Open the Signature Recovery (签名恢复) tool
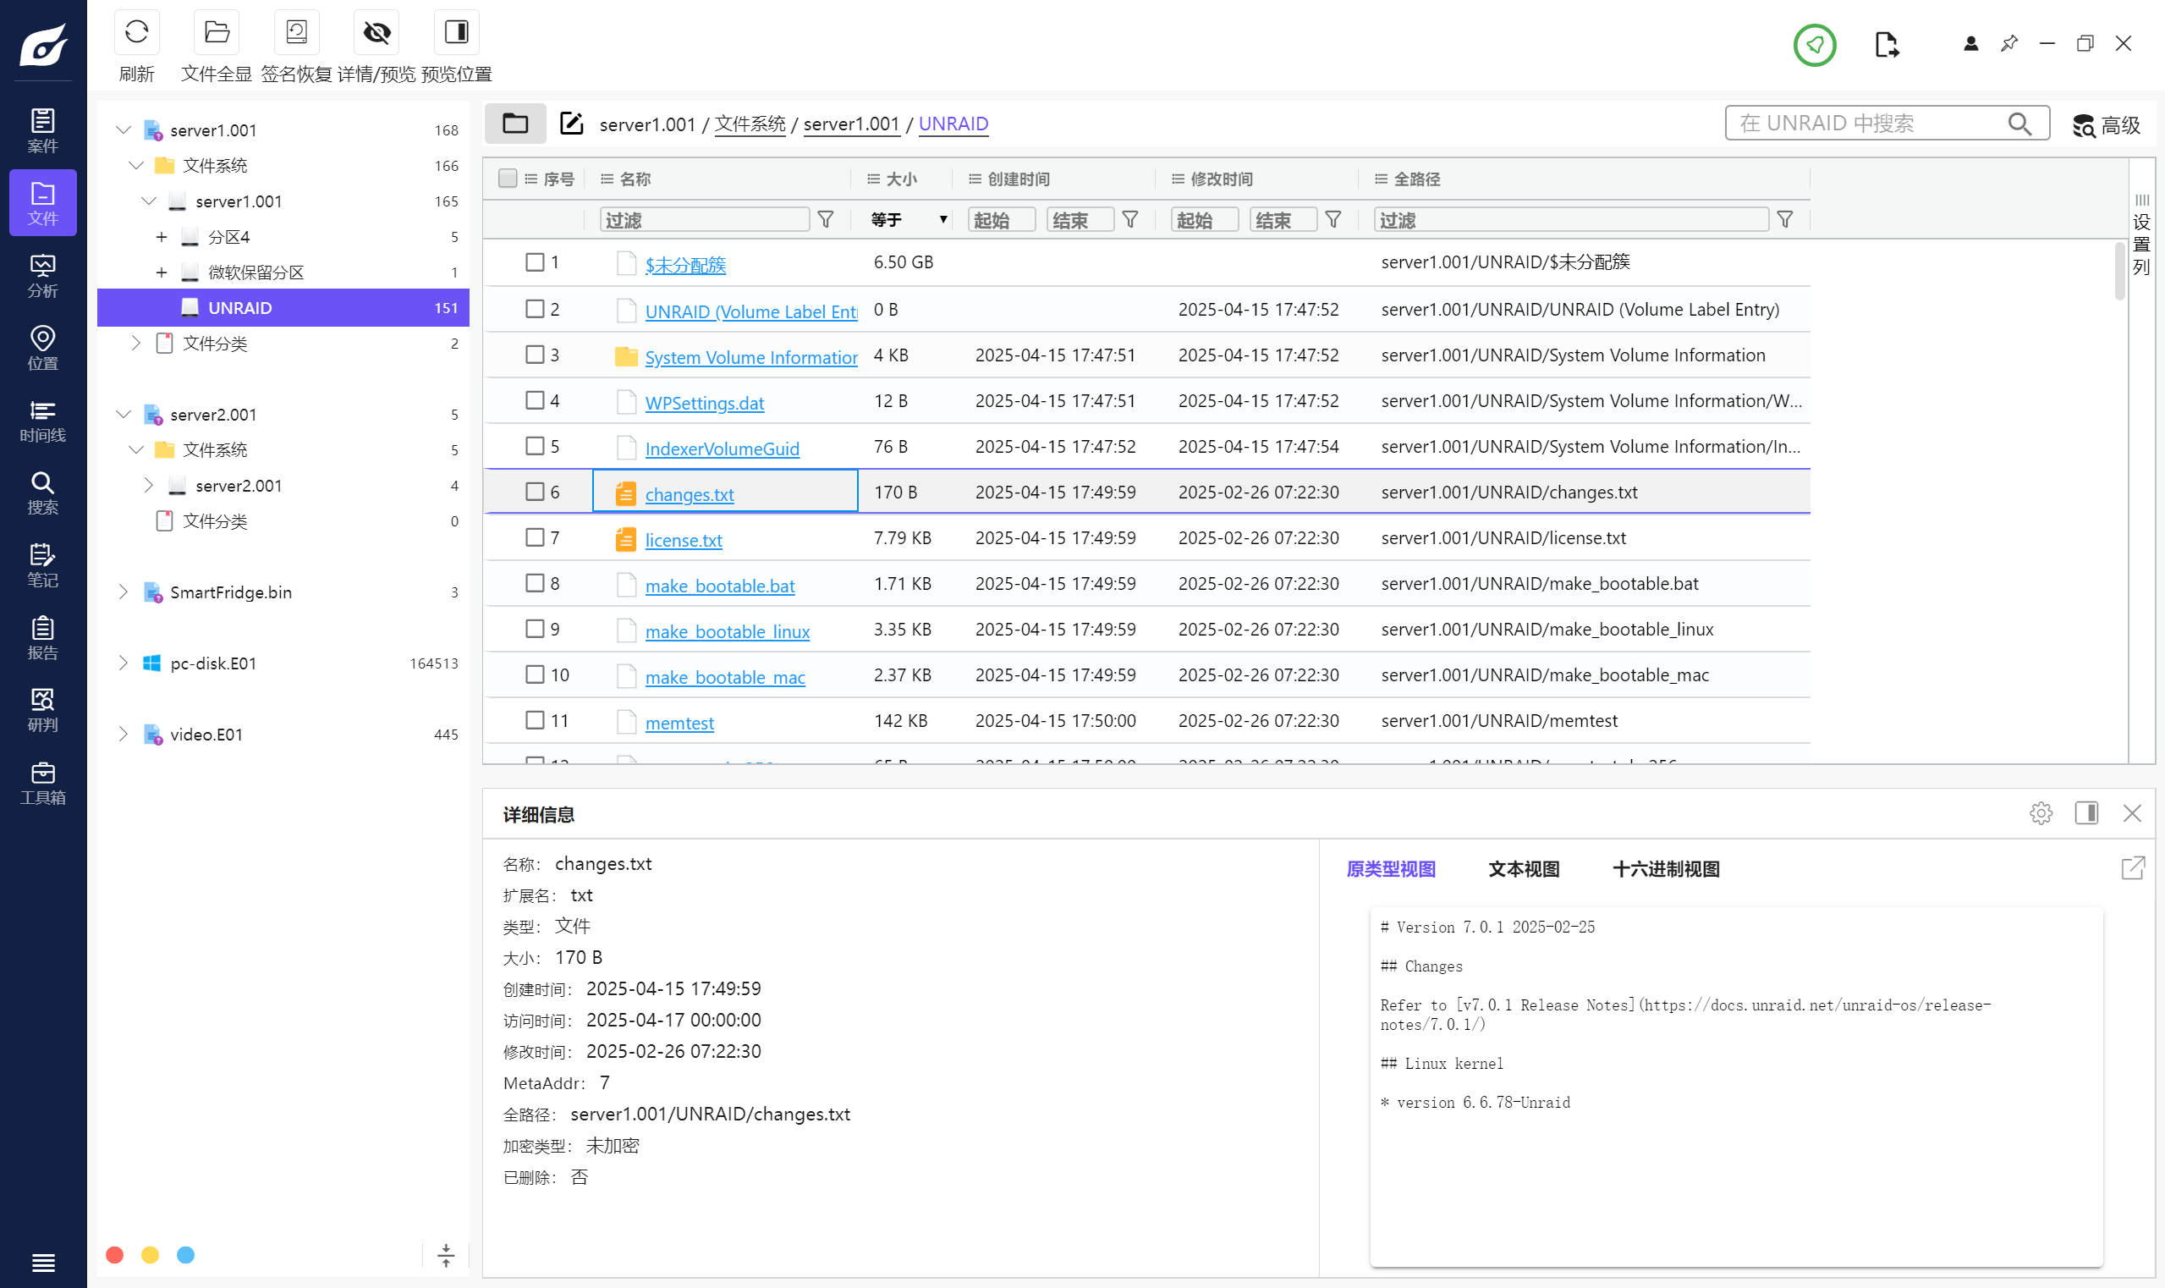This screenshot has height=1288, width=2165. pos(296,33)
